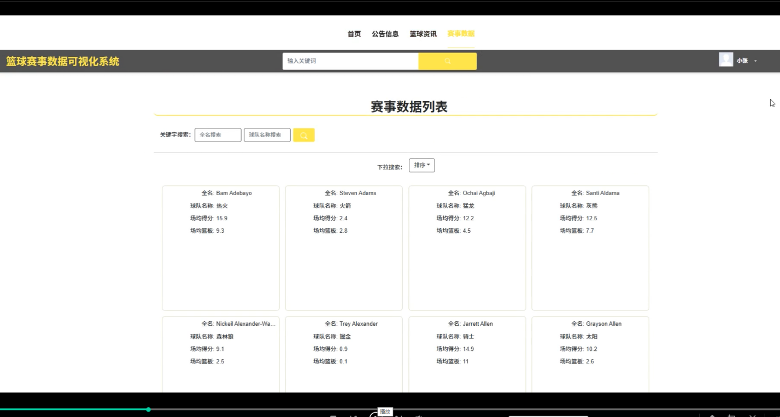The height and width of the screenshot is (417, 780).
Task: Click the 场均篮板 value 7.7
Action: click(x=590, y=231)
